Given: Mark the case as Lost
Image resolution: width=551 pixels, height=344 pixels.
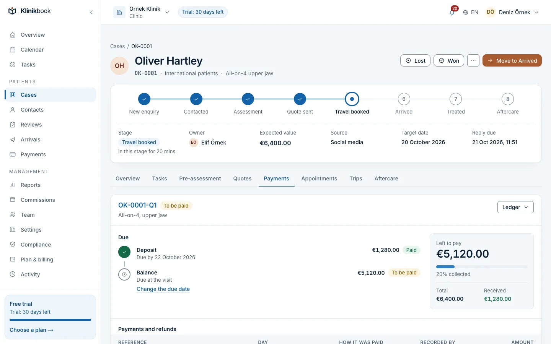Looking at the screenshot, I should point(416,60).
